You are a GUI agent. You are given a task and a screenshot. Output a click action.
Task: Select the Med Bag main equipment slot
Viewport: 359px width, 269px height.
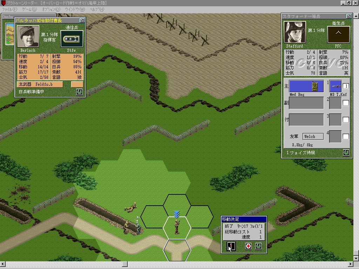(x=306, y=86)
